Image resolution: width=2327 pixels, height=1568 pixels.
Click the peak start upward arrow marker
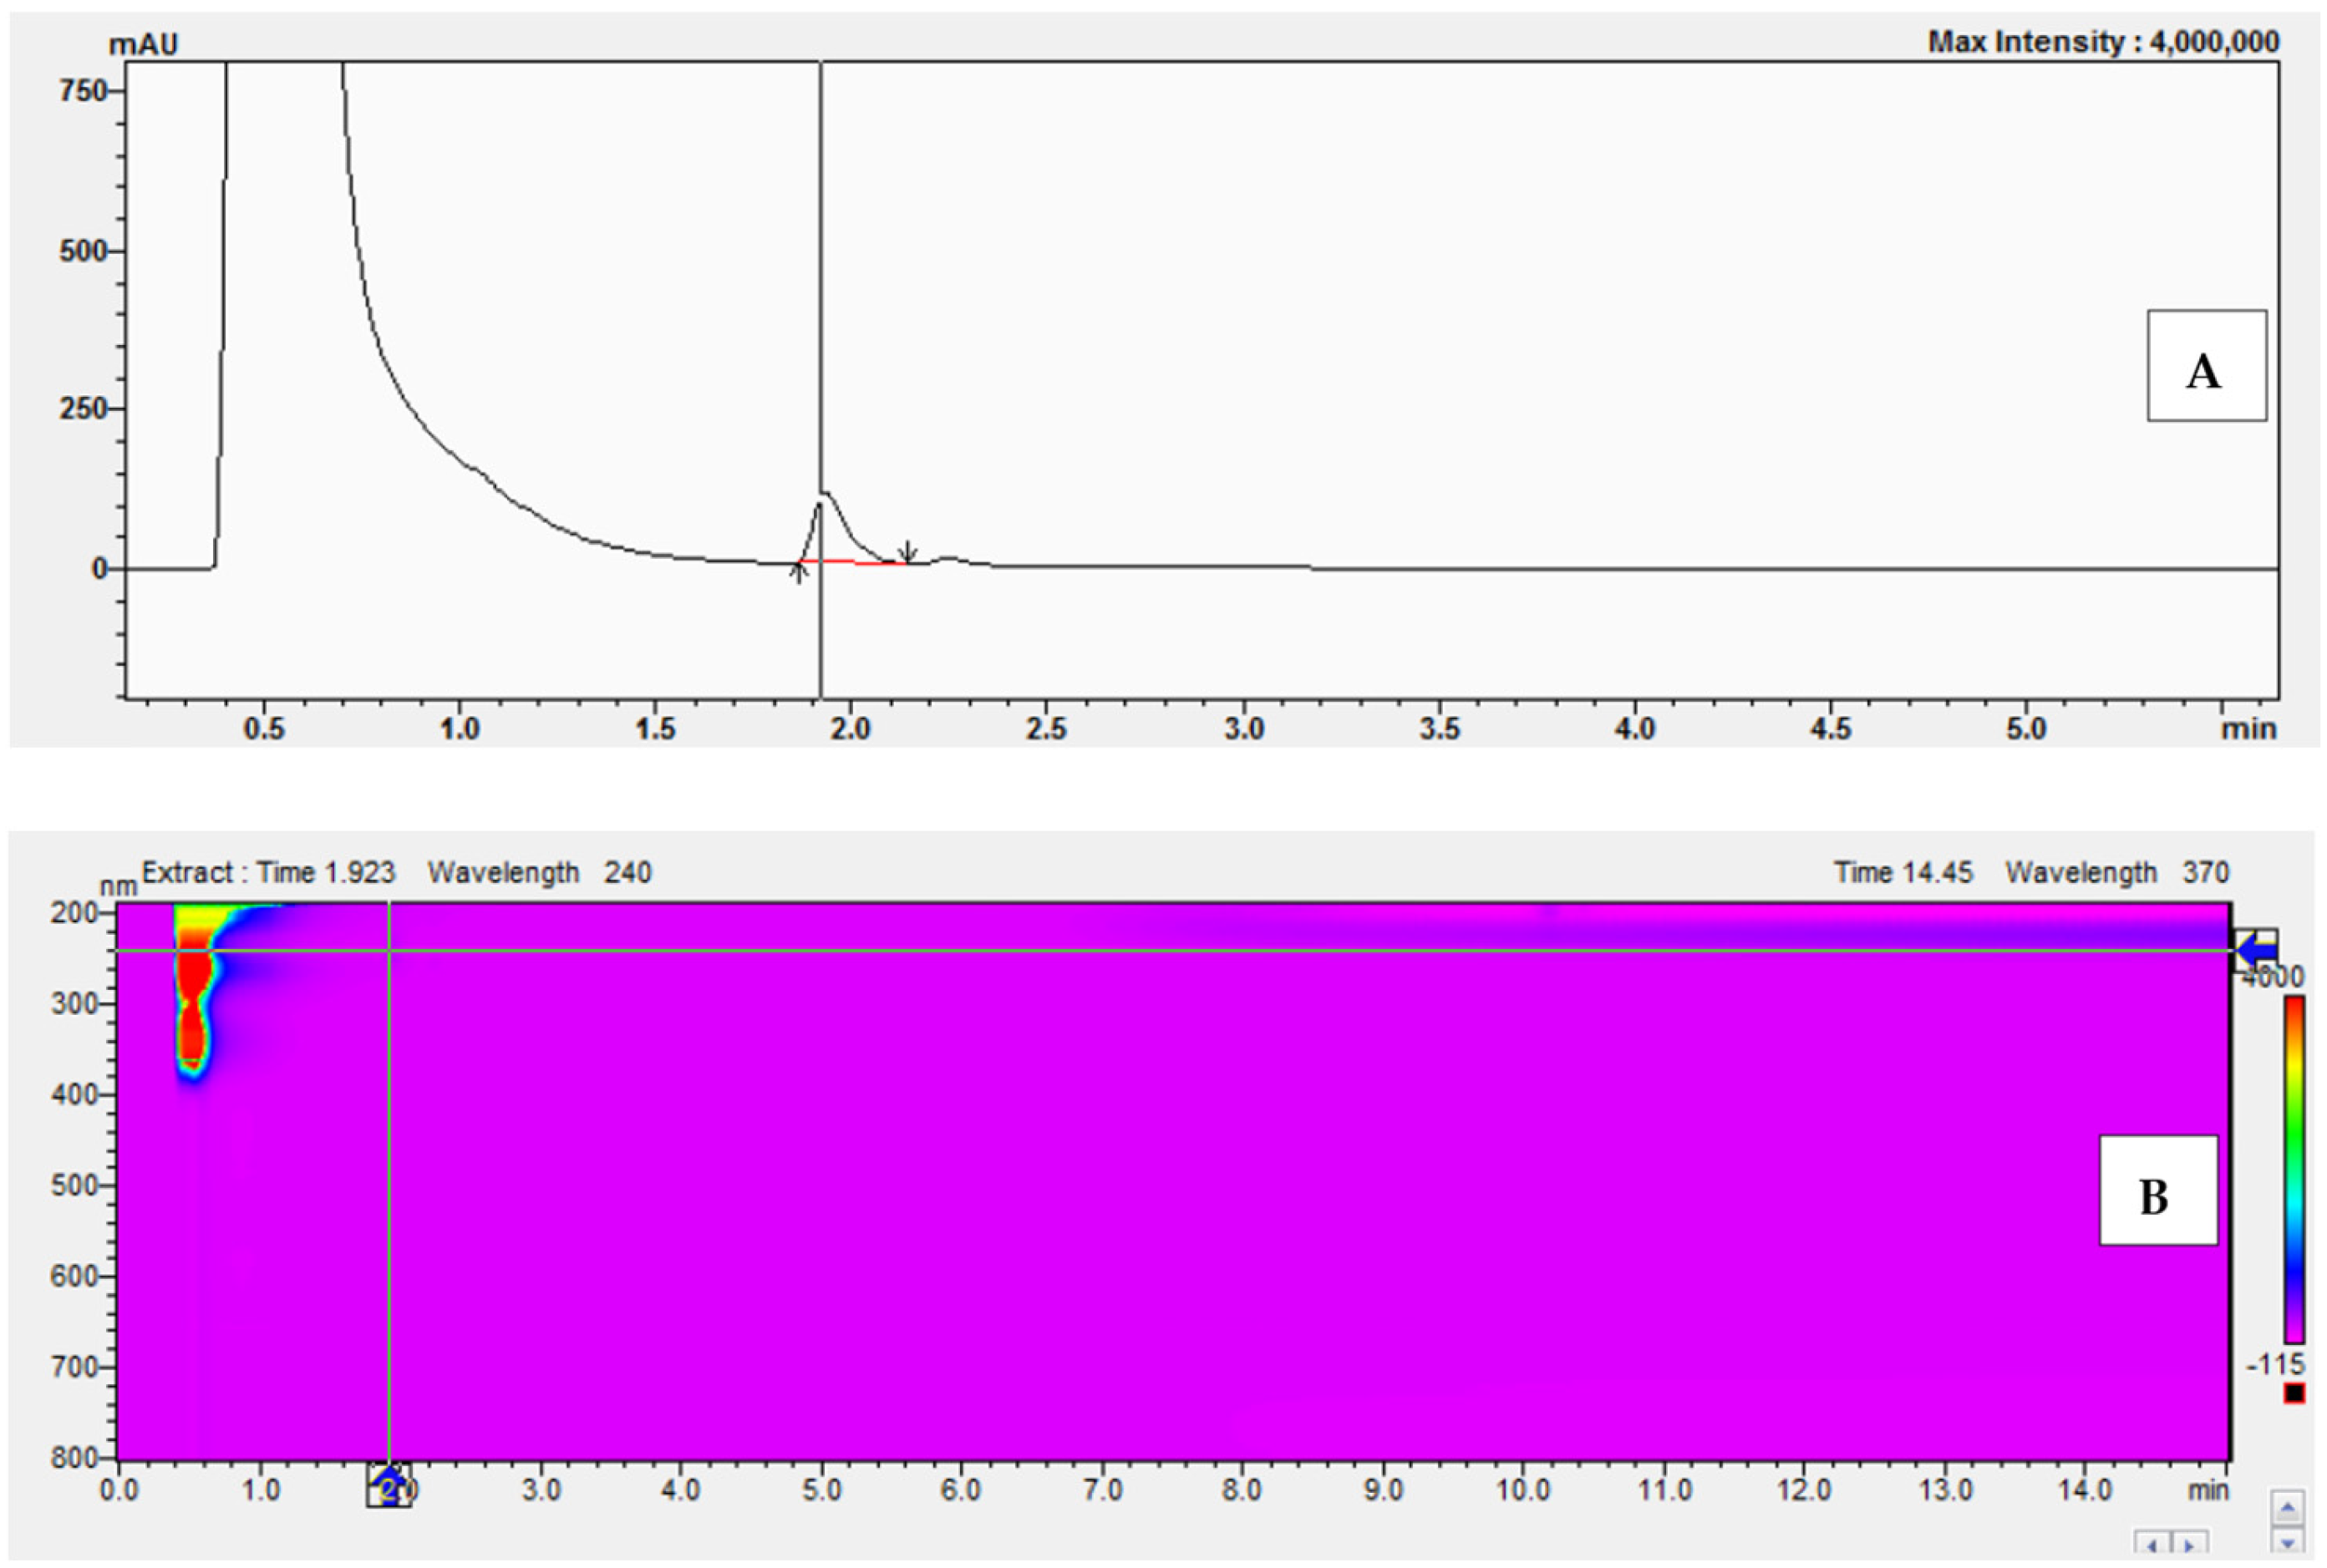pos(798,572)
